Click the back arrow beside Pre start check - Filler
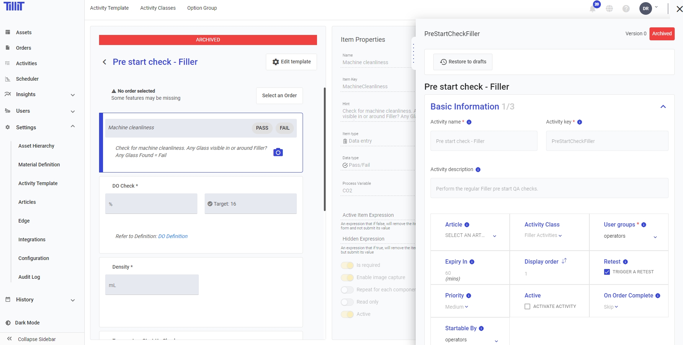683x345 pixels. [x=104, y=62]
